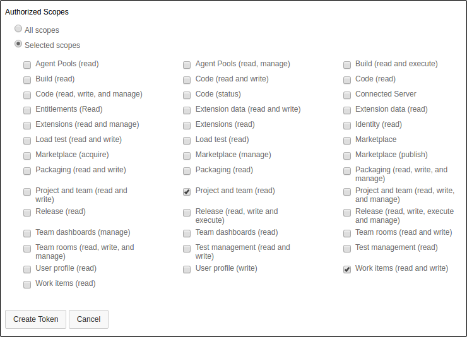Toggle Entitlements (Read) checkbox
Screen dimensions: 467x337
[27, 110]
